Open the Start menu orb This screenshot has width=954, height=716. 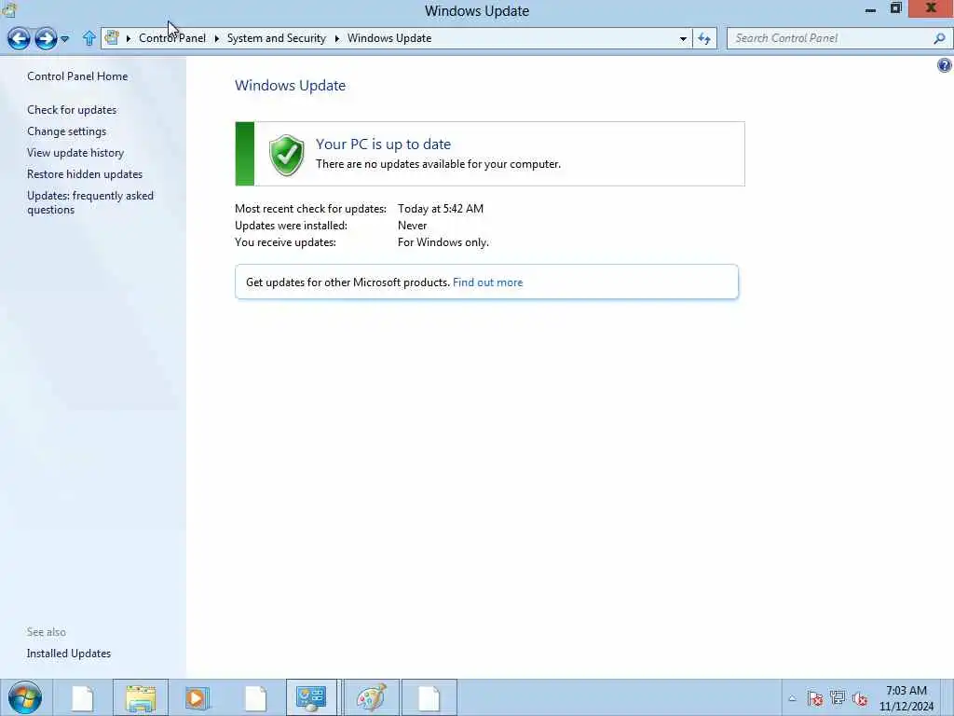25,697
